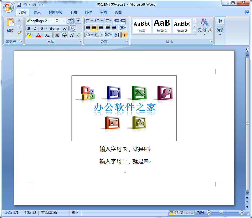Switch to Print Layout view in status bar
Screen dimensions: 252x218
[172, 213]
